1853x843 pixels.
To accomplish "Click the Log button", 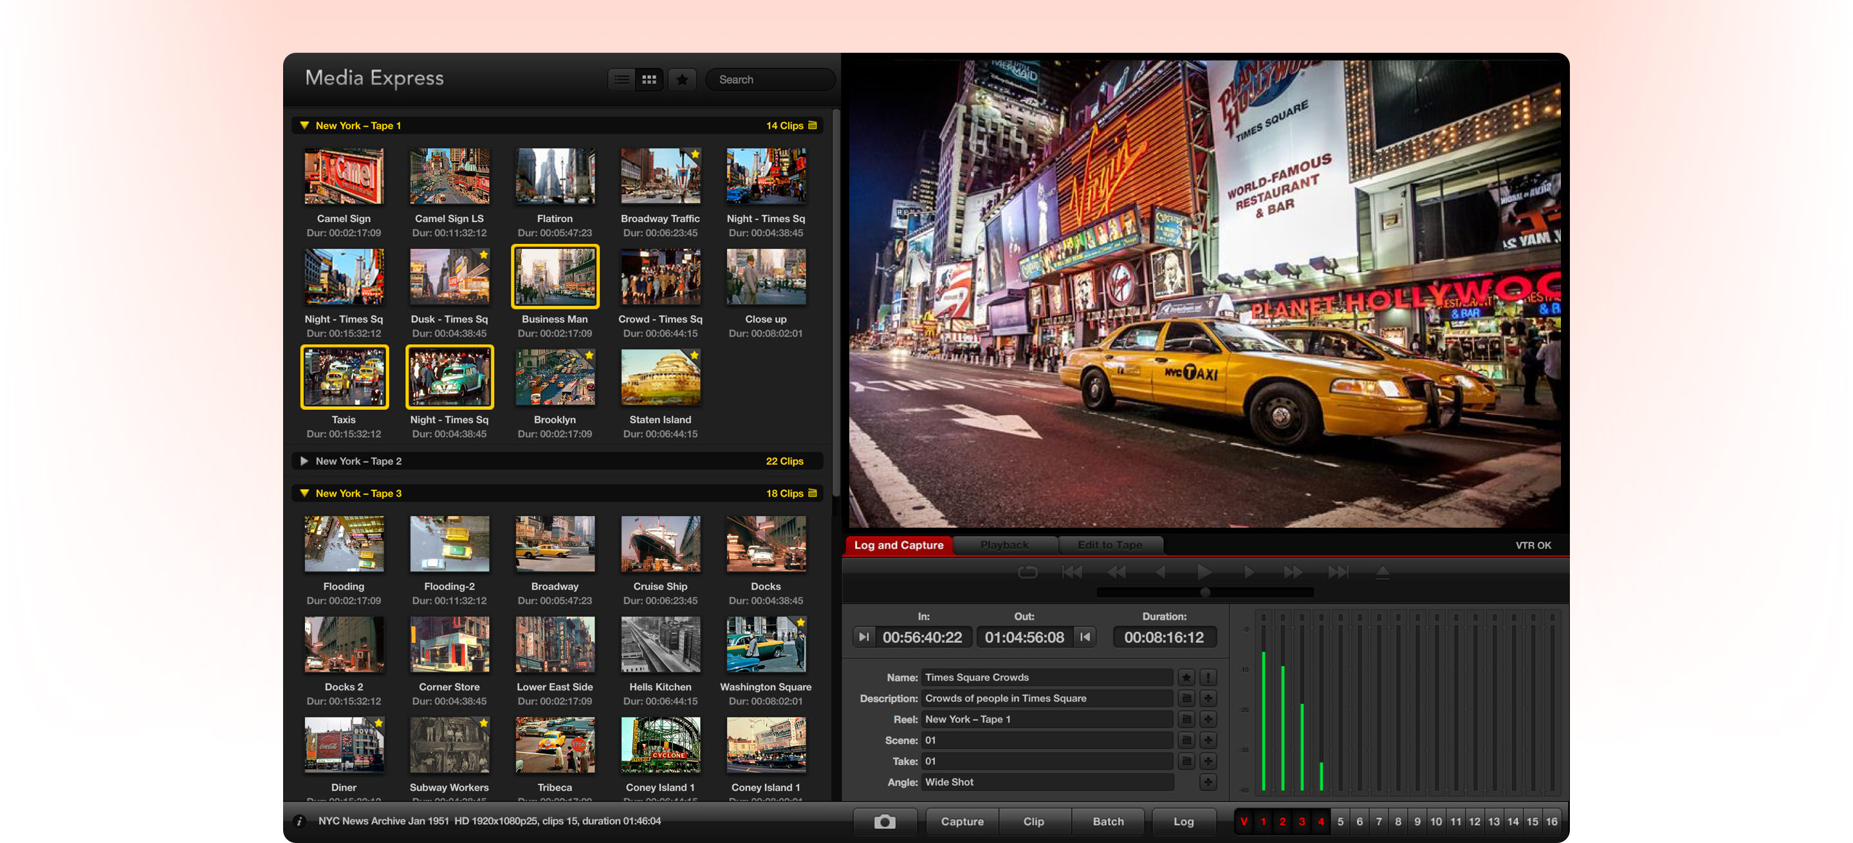I will [x=1183, y=821].
